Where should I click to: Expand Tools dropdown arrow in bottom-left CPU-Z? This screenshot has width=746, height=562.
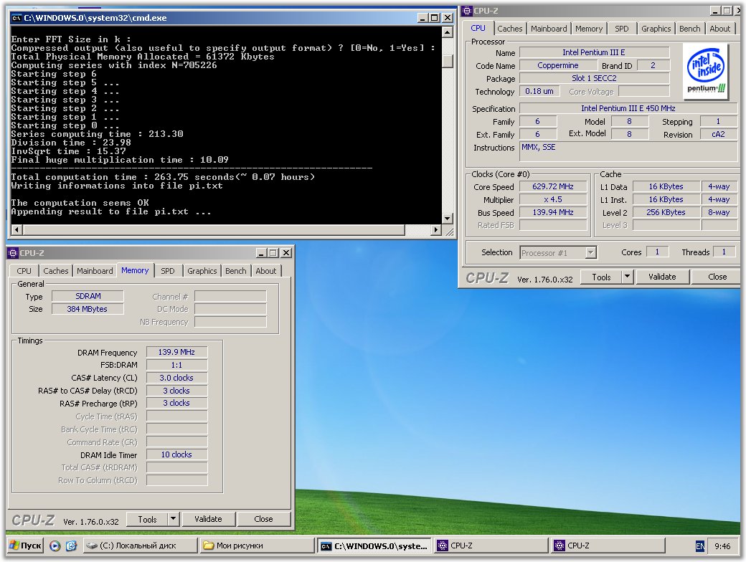click(173, 519)
